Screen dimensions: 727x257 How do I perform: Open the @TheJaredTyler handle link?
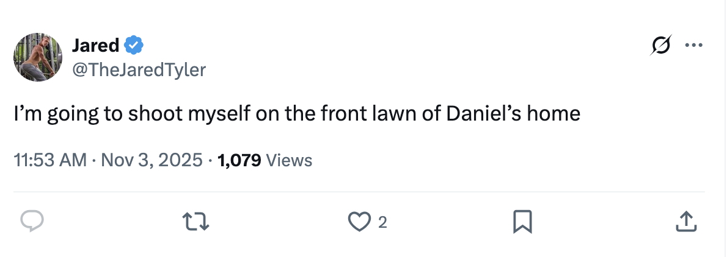point(139,70)
